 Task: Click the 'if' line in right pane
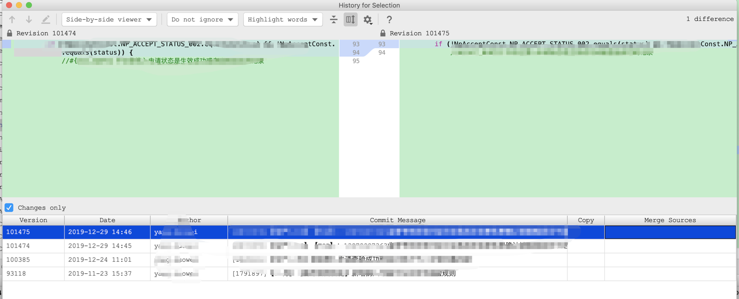568,44
